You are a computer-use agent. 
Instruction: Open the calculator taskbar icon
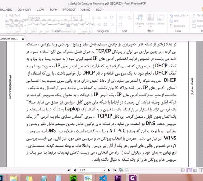point(59,178)
